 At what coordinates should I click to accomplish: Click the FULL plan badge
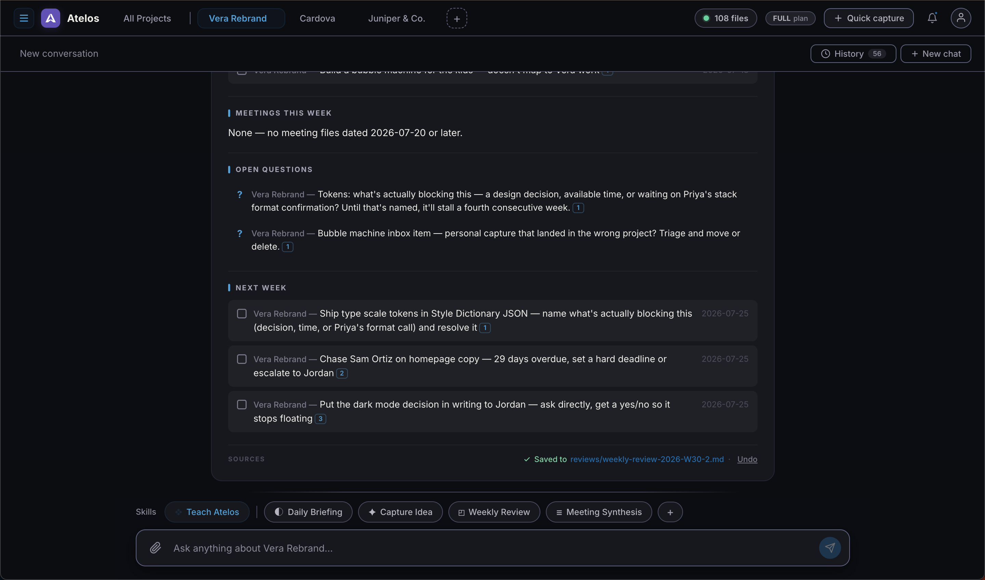790,18
